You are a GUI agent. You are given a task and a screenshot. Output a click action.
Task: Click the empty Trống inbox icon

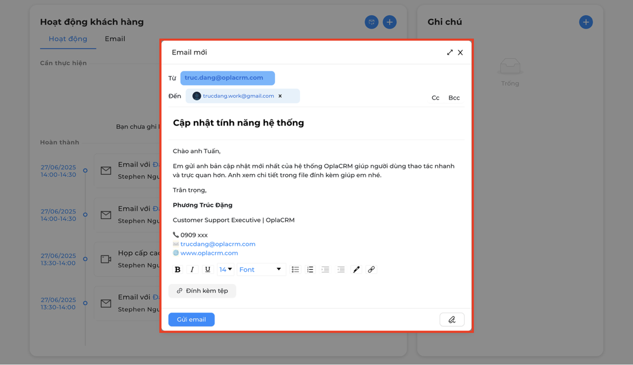(x=510, y=66)
